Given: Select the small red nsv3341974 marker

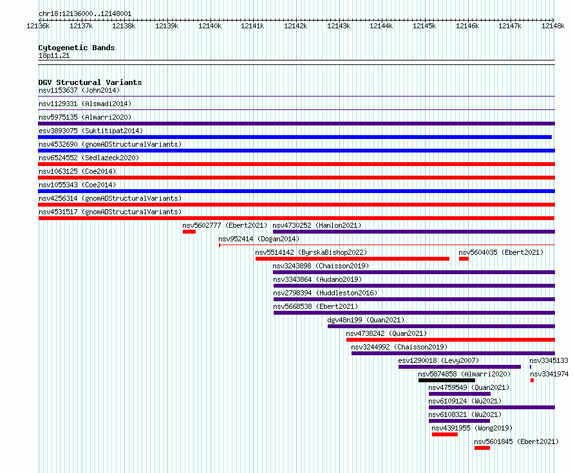Looking at the screenshot, I should (532, 380).
